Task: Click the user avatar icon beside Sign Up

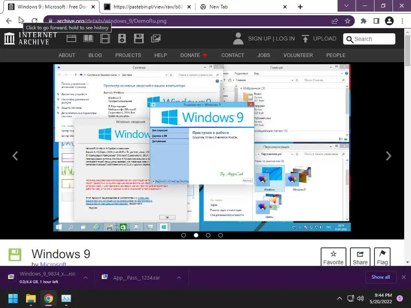Action: point(238,38)
